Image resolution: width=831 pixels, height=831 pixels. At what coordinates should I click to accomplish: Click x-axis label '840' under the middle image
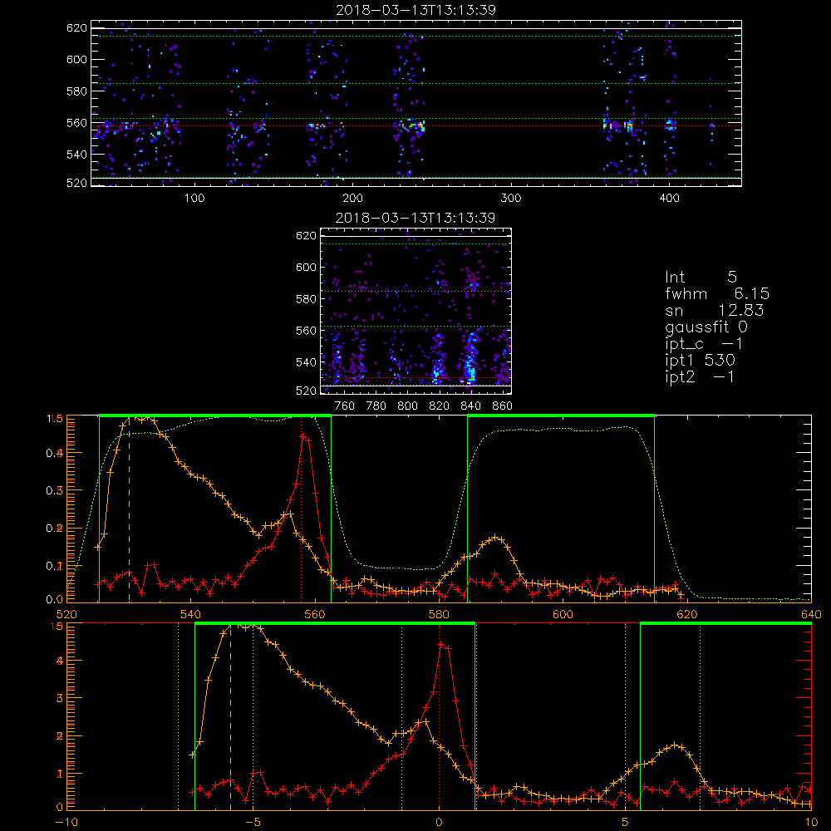click(x=470, y=406)
